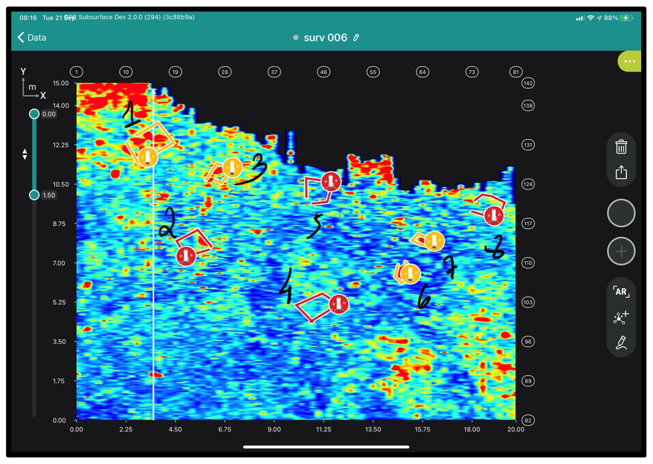Tap the up-down depth stepper arrows
Viewport: 653px width, 464px height.
pyautogui.click(x=25, y=154)
